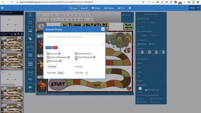Screen dimensions: 201x113
Task: Add a new card with plus icon
Action: 12,34
